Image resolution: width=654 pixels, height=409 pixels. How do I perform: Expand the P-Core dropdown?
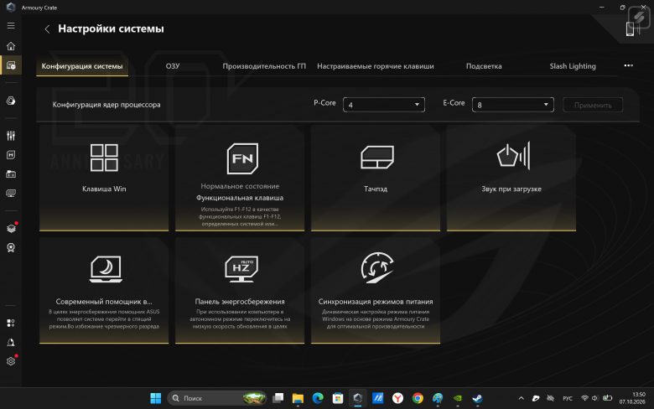point(384,105)
